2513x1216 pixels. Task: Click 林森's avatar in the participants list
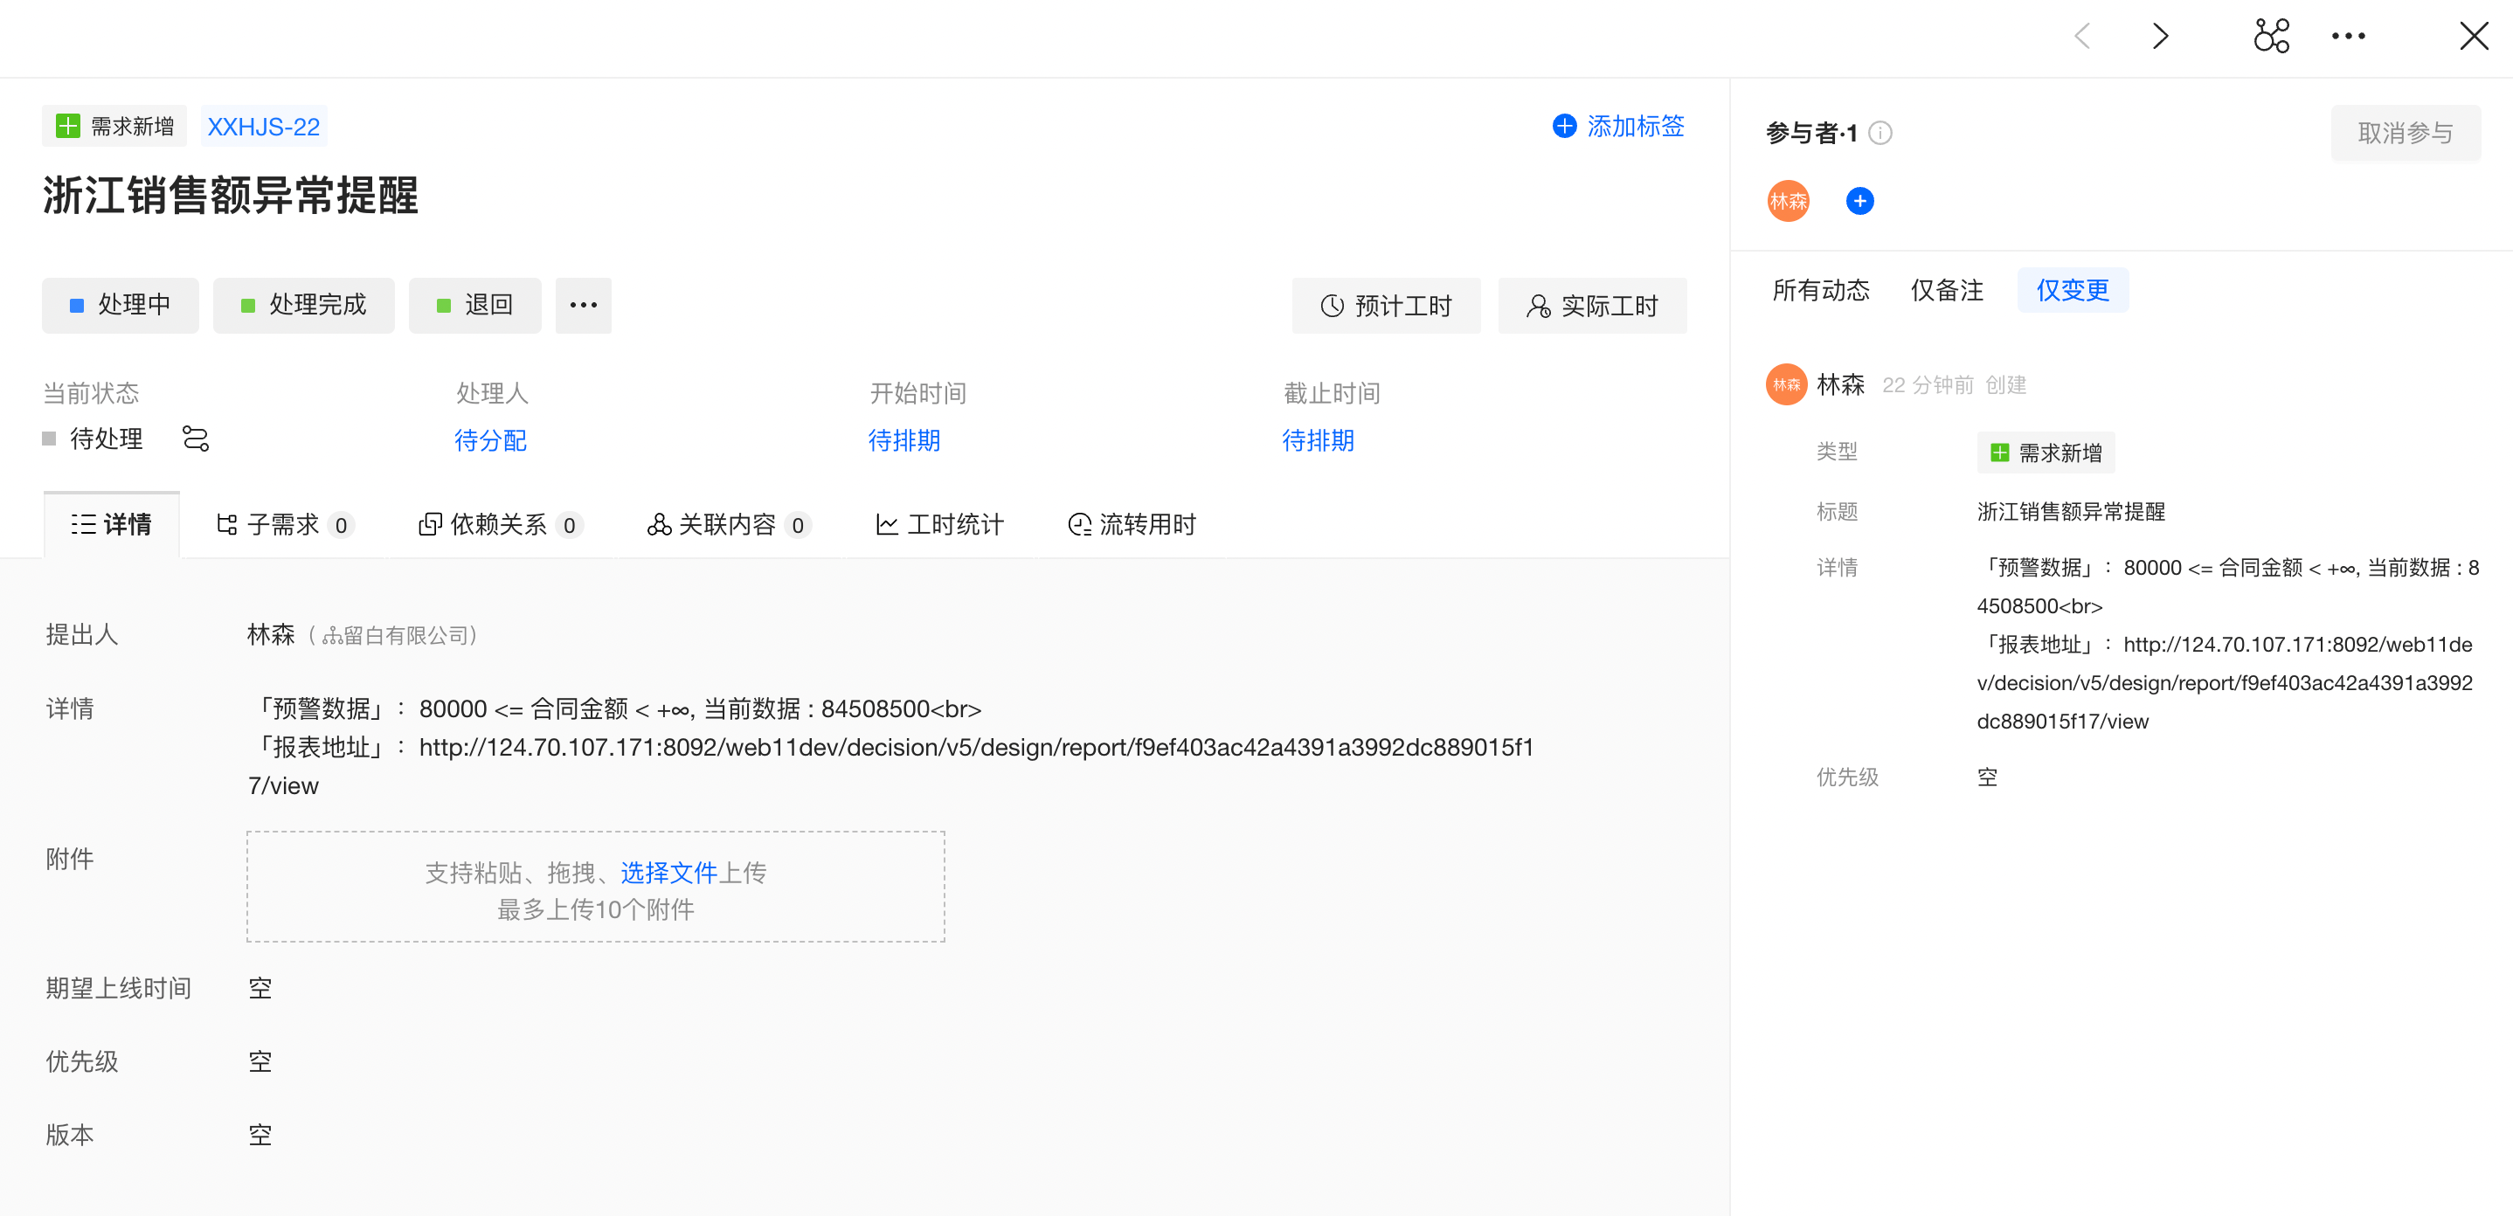click(1787, 201)
